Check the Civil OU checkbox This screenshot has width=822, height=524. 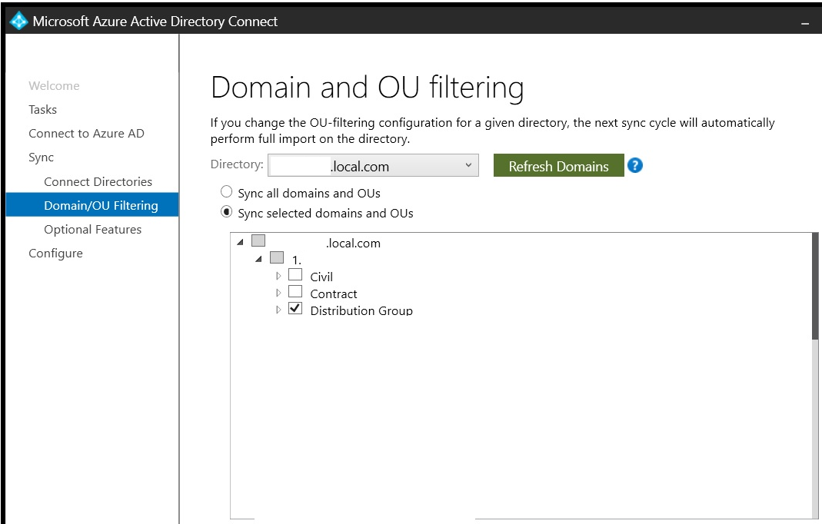coord(295,274)
